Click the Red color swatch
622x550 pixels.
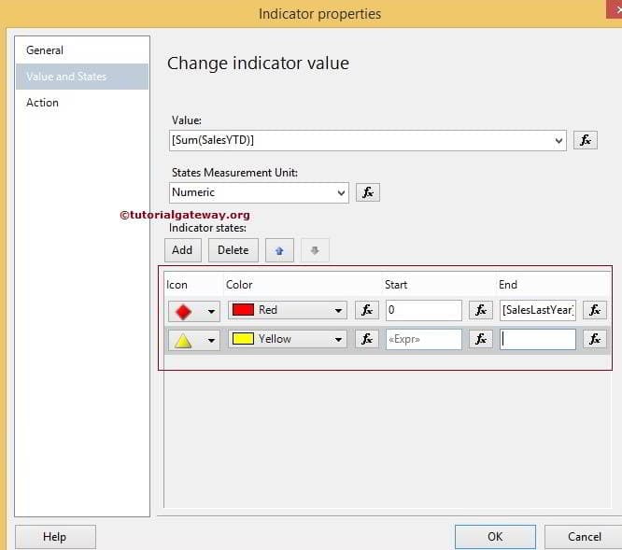point(243,310)
